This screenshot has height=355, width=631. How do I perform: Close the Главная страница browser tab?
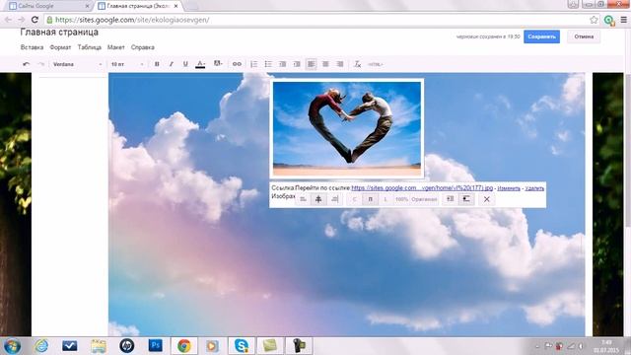(175, 6)
